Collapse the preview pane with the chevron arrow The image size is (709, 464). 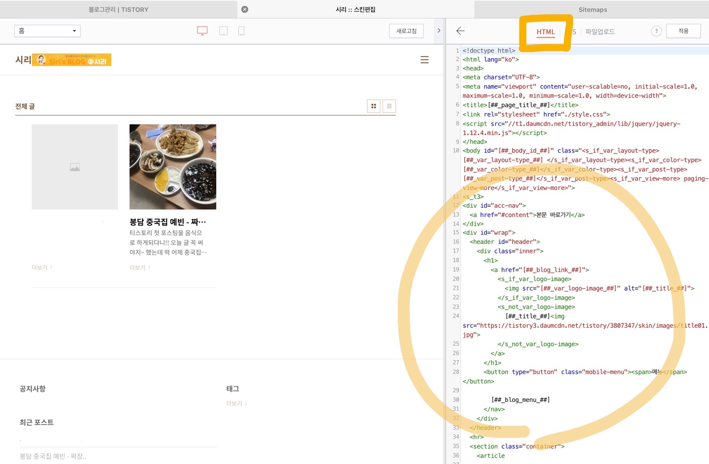439,31
